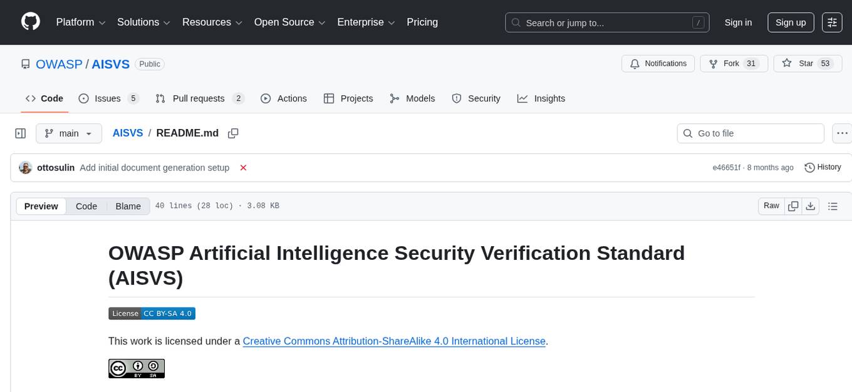Open the Issues tab
This screenshot has width=852, height=392.
(108, 98)
